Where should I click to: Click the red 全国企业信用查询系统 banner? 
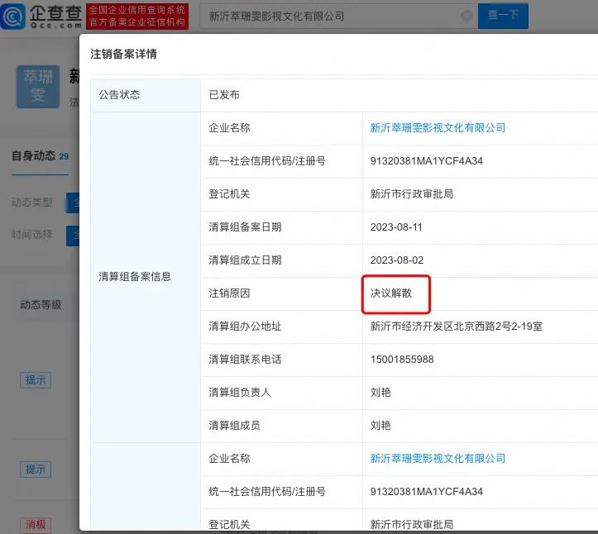[137, 16]
